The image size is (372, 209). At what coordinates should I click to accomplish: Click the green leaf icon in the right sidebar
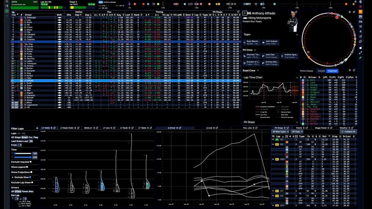[x=361, y=57]
